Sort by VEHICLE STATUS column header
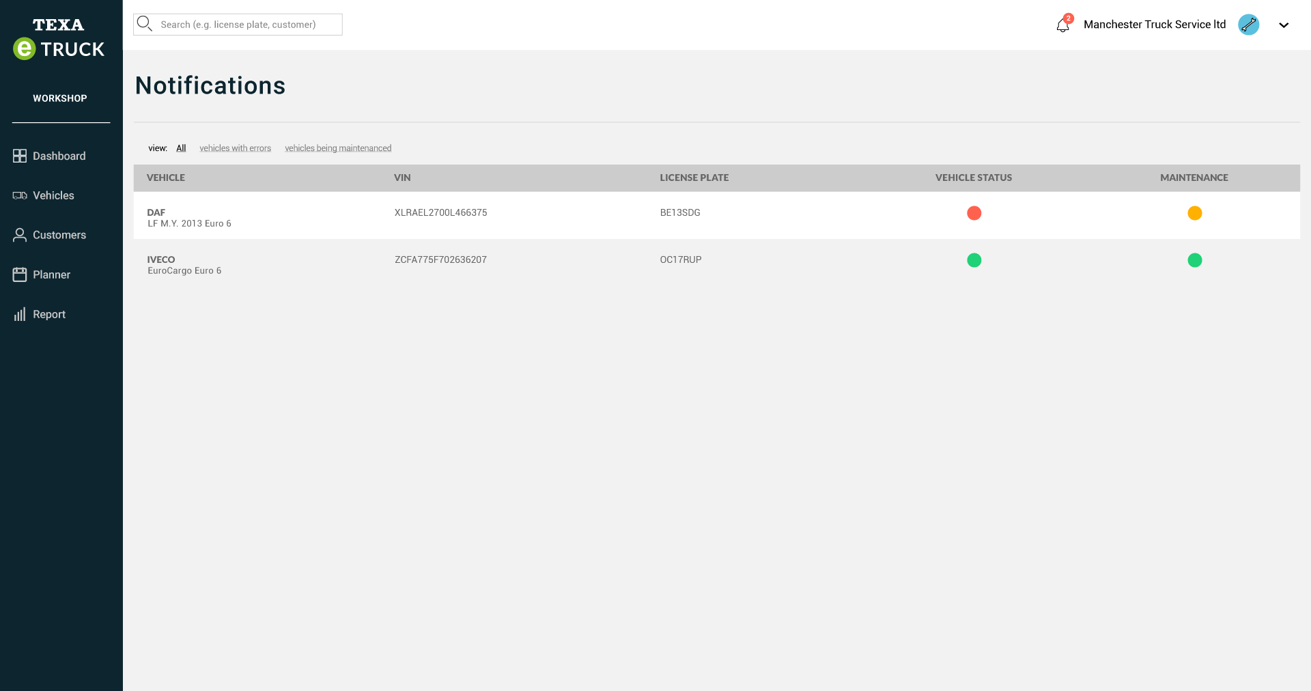1311x691 pixels. 974,178
